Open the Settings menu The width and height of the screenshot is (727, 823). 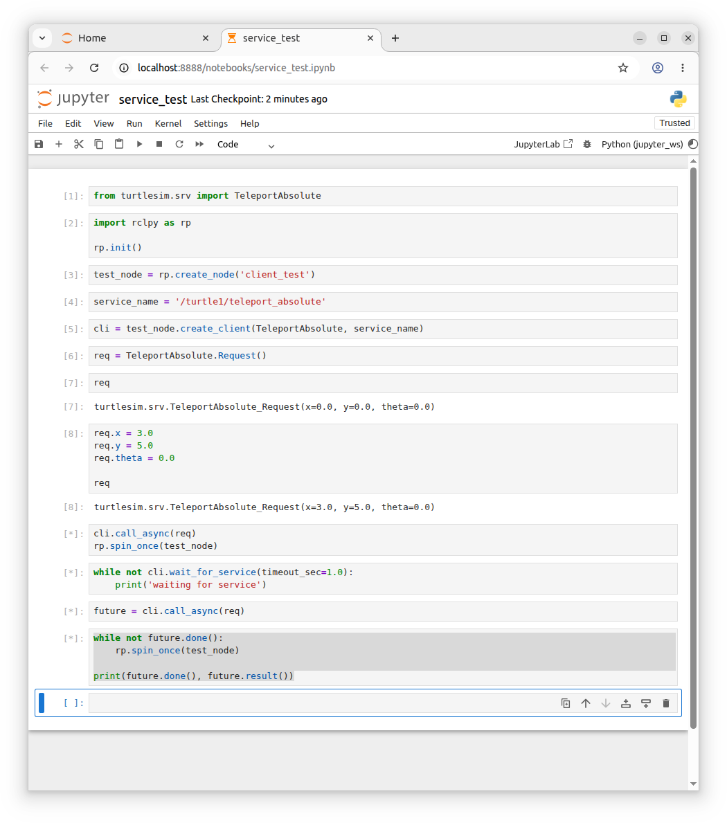210,123
